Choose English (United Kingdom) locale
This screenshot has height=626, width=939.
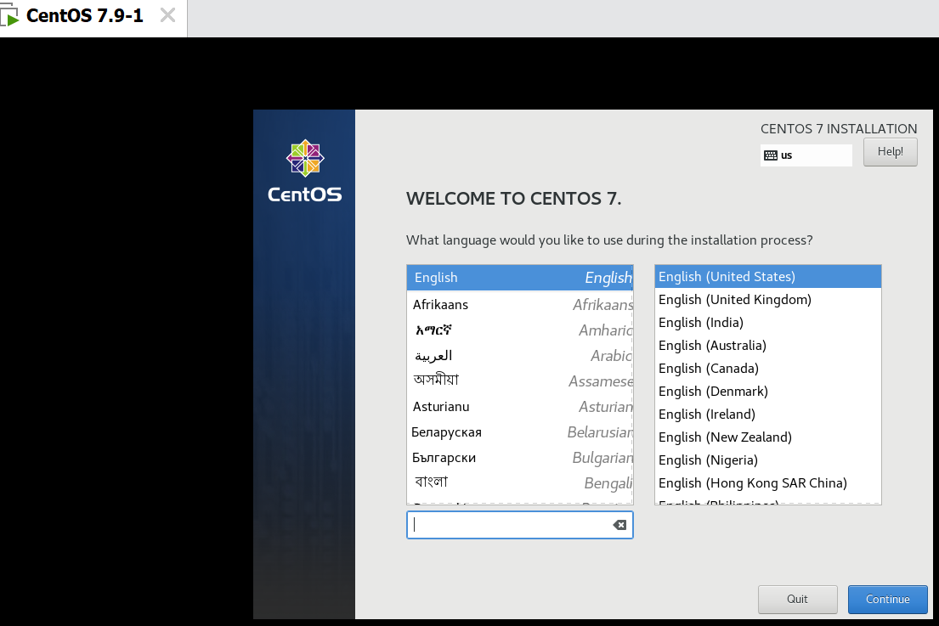[x=767, y=300]
